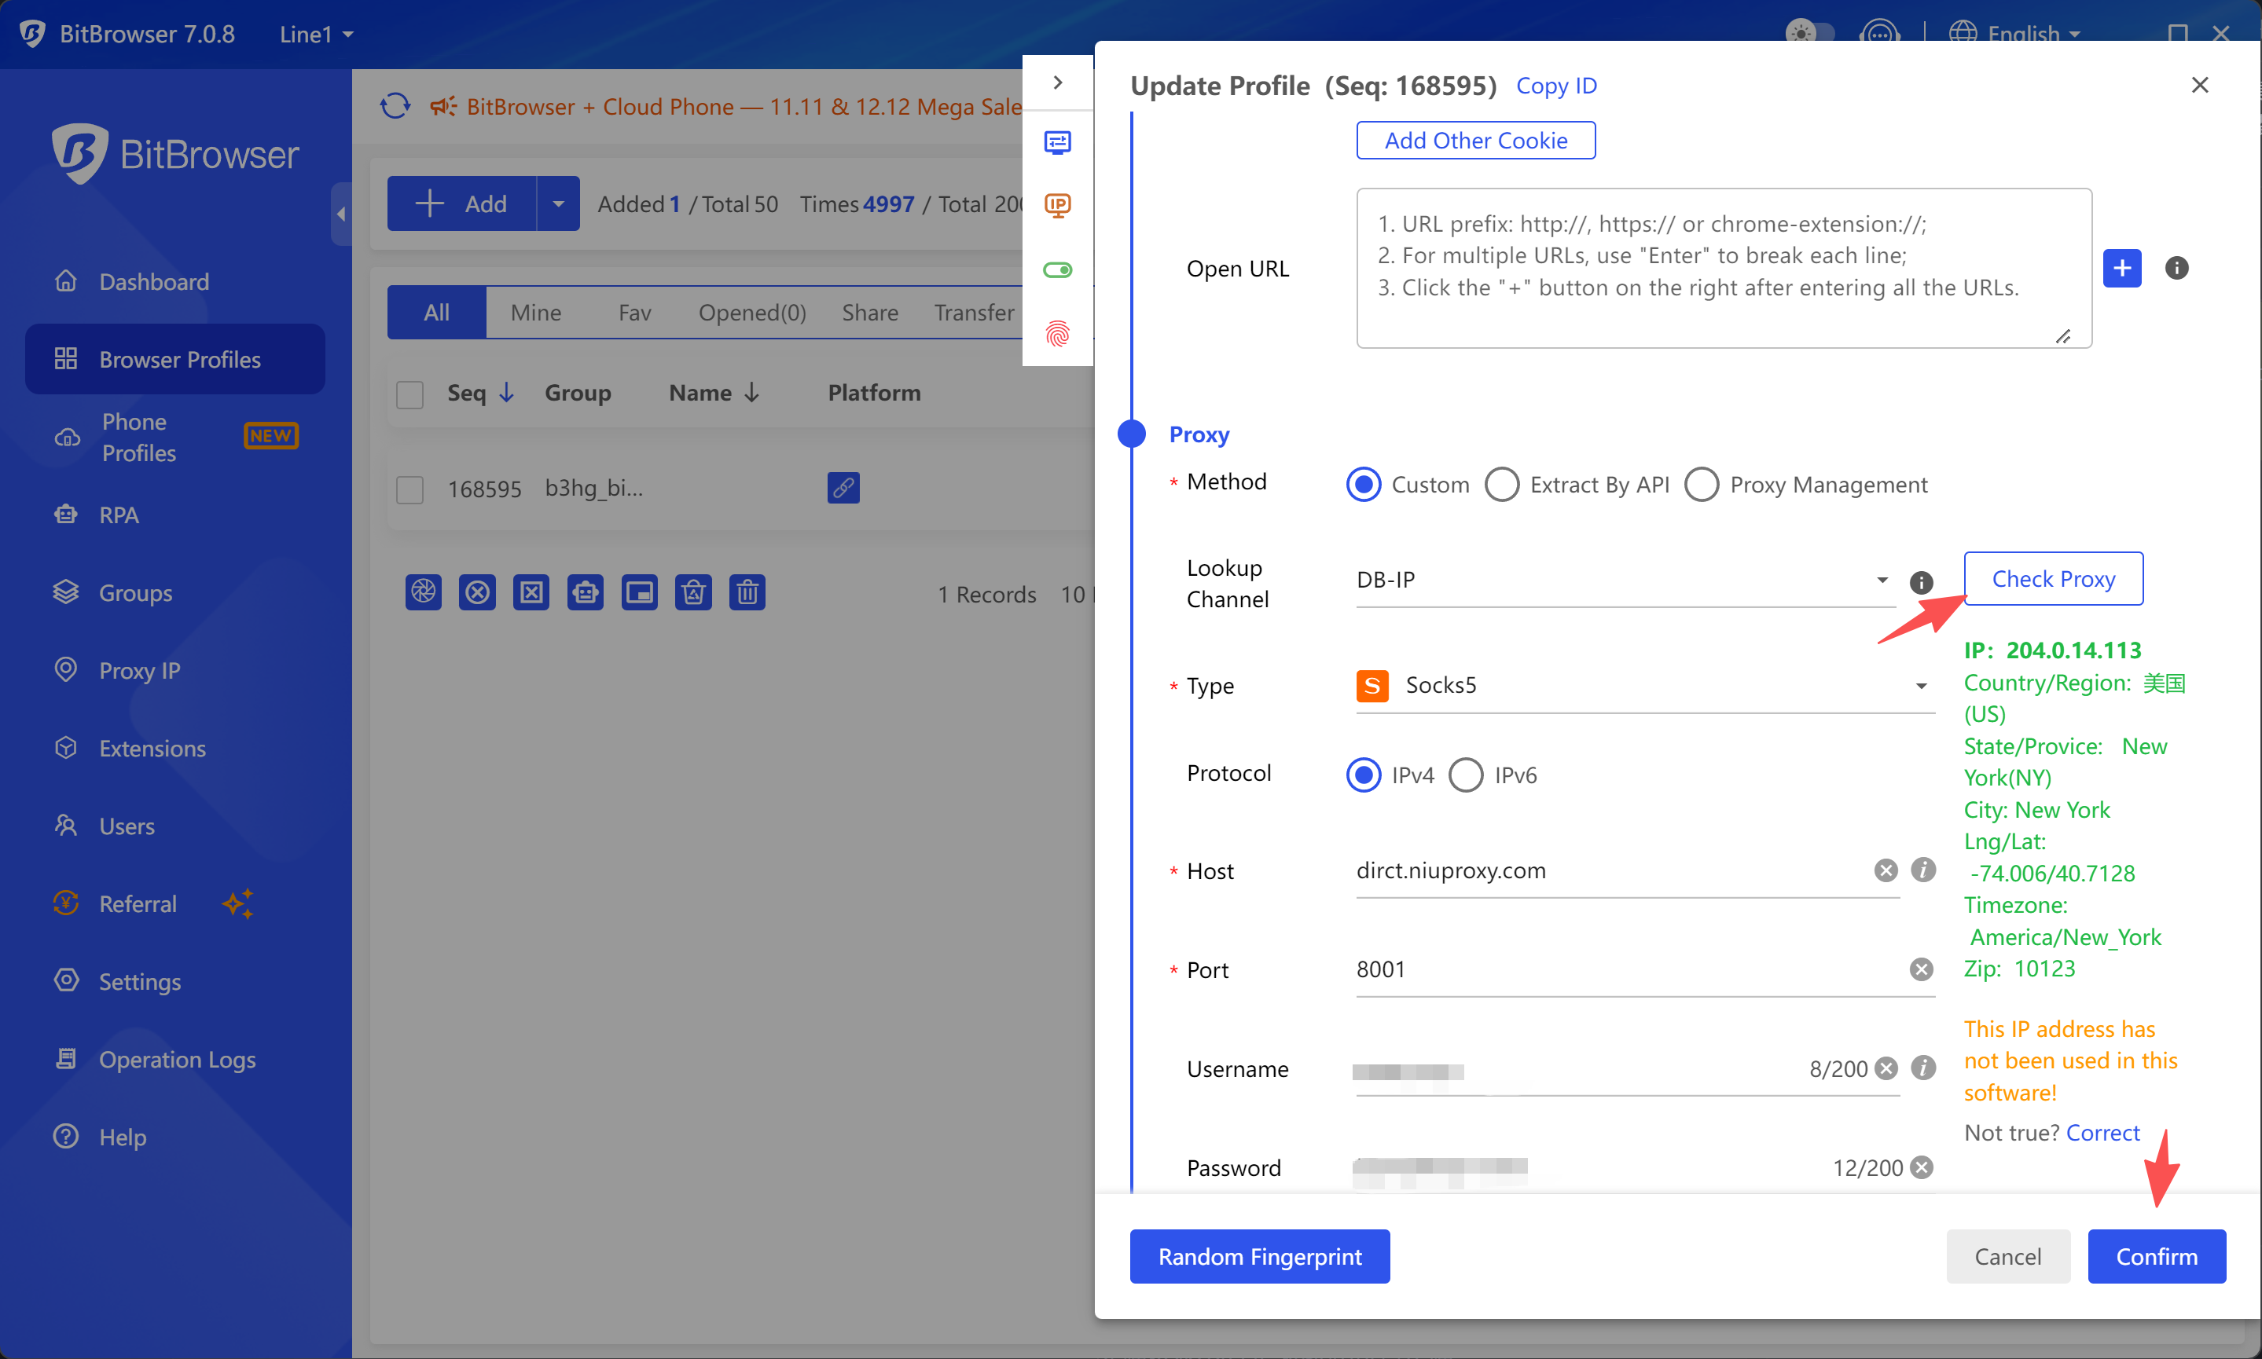Tick the select-all checkbox in the table header
This screenshot has width=2262, height=1359.
pos(409,394)
